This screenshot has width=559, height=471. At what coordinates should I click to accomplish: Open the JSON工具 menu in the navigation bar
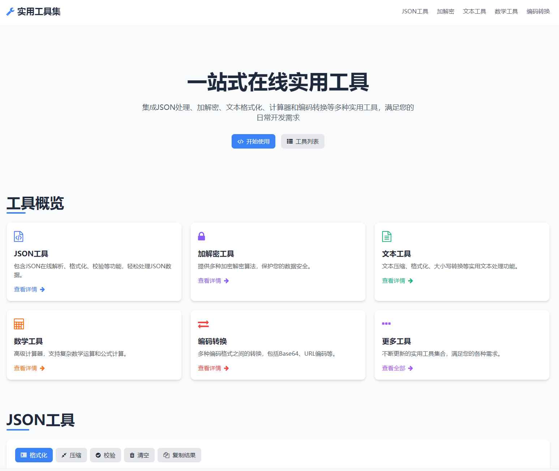tap(415, 11)
